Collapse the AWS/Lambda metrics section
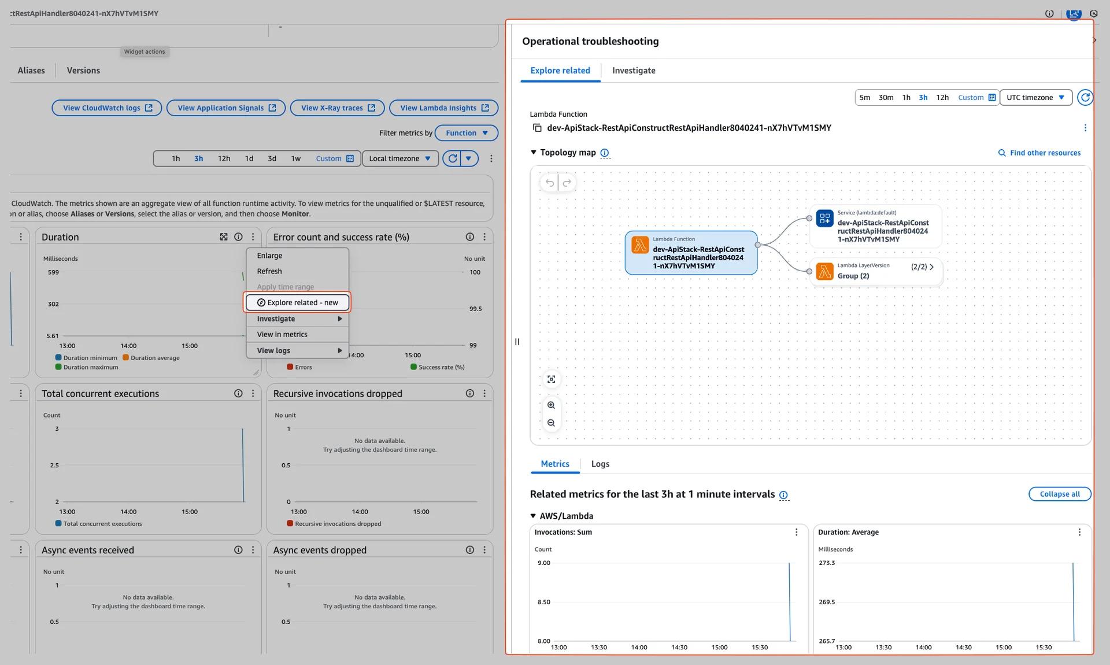Image resolution: width=1110 pixels, height=665 pixels. 533,516
